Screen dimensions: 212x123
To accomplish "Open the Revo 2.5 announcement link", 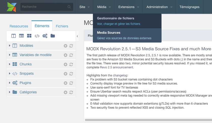I will pyautogui.click(x=117, y=67).
